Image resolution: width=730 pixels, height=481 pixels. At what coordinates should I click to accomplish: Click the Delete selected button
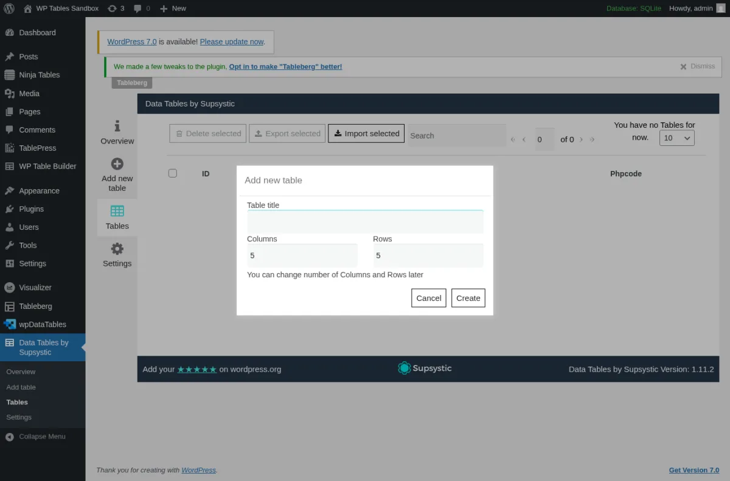[207, 134]
